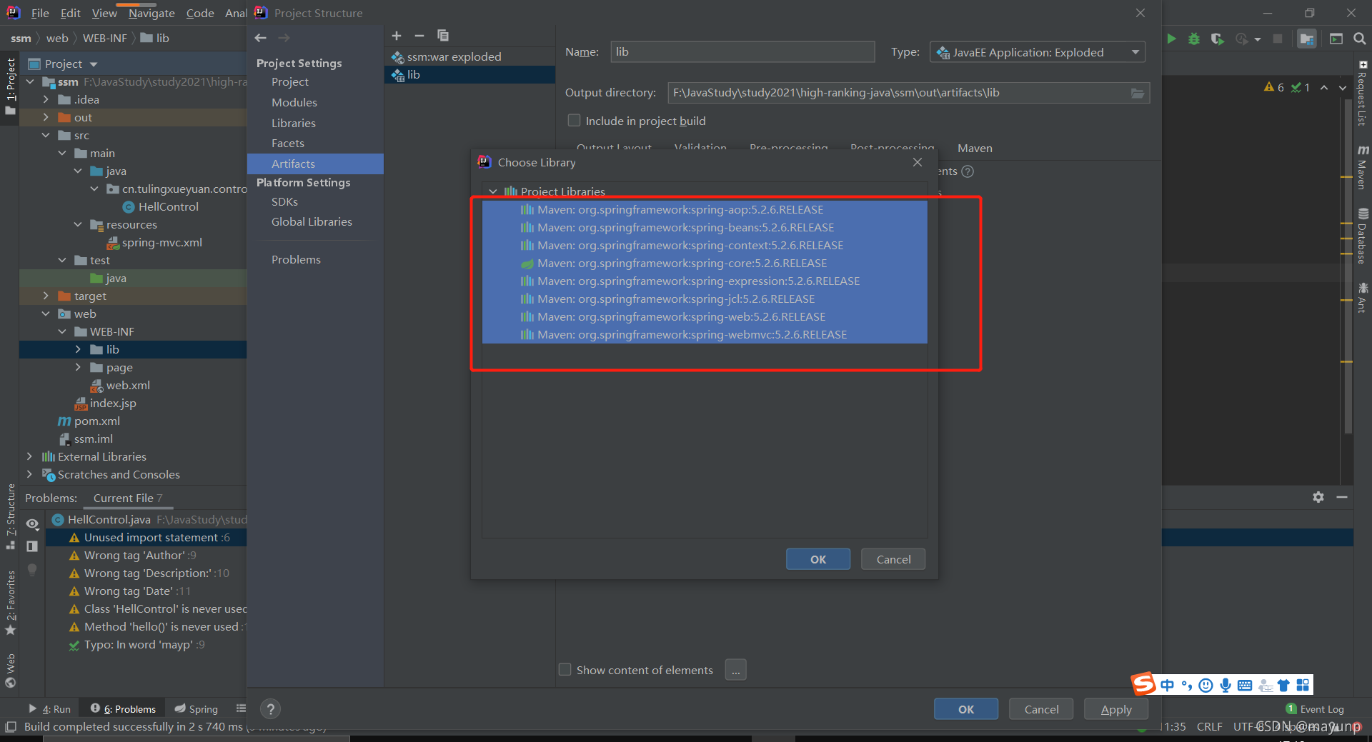Image resolution: width=1372 pixels, height=742 pixels.
Task: Open the Project view dropdown
Action: coord(94,64)
